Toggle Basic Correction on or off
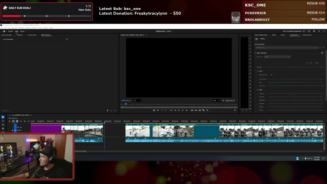This screenshot has height=184, width=327. [322, 53]
